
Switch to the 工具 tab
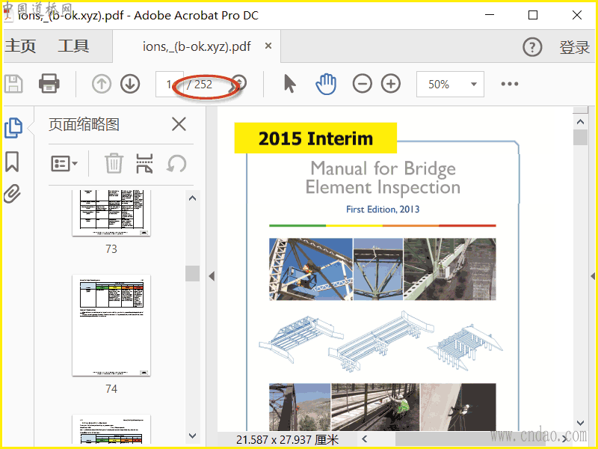pos(73,46)
